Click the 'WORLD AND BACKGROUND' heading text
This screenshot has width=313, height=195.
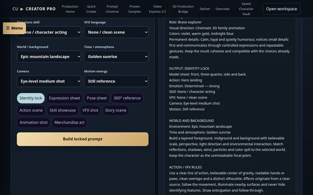(191, 121)
